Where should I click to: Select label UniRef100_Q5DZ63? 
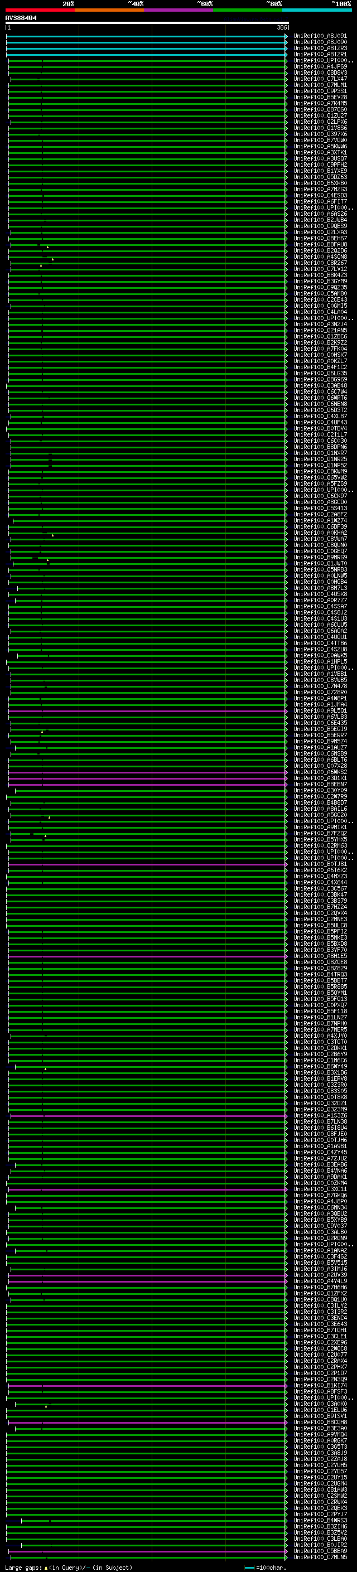pos(320,177)
